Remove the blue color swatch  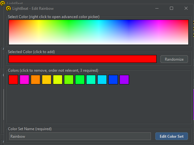click(x=113, y=80)
